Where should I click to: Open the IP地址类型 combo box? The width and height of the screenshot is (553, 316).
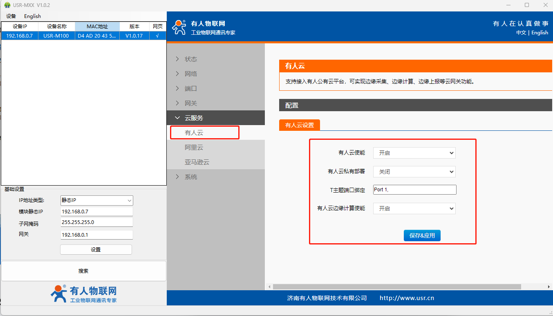coord(96,200)
